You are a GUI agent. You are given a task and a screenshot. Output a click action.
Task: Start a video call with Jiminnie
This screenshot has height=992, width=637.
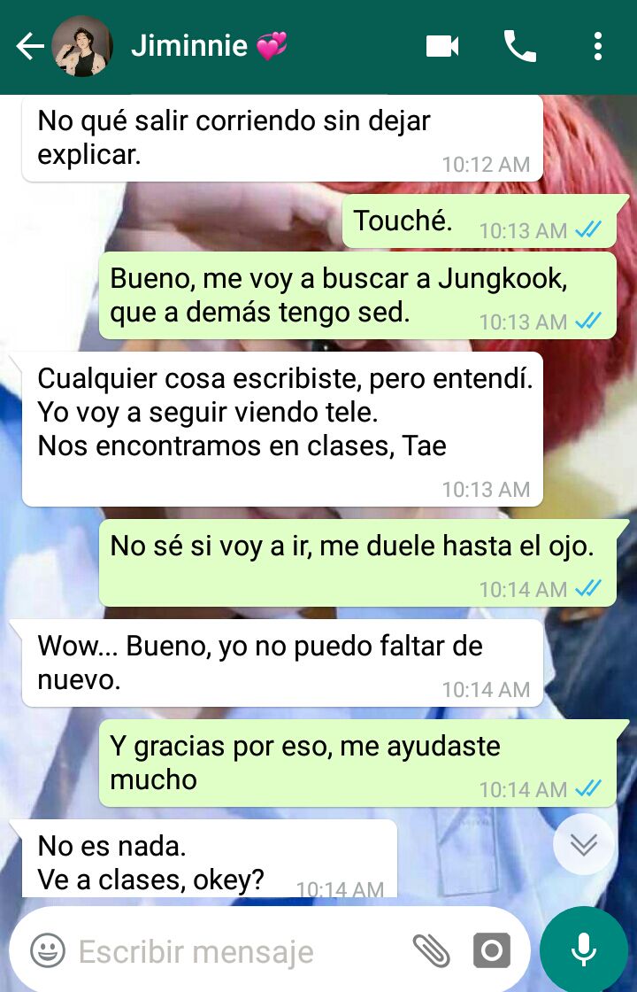tap(441, 46)
